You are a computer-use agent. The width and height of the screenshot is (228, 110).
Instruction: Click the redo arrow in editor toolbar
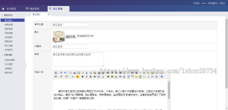(x=65, y=73)
